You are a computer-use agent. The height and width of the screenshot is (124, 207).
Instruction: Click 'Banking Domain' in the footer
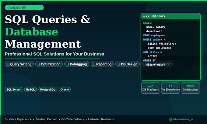47,119
